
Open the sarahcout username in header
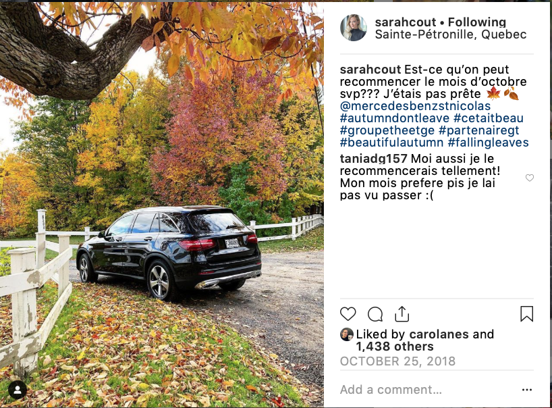pos(405,22)
